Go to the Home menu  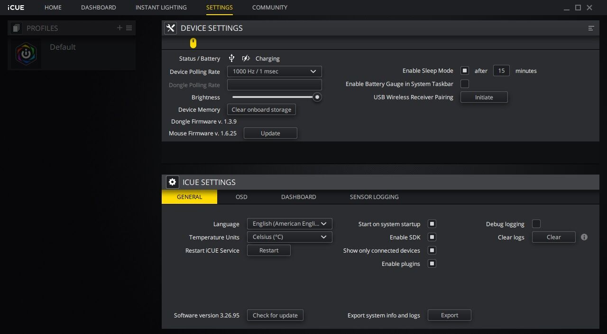[x=53, y=8]
